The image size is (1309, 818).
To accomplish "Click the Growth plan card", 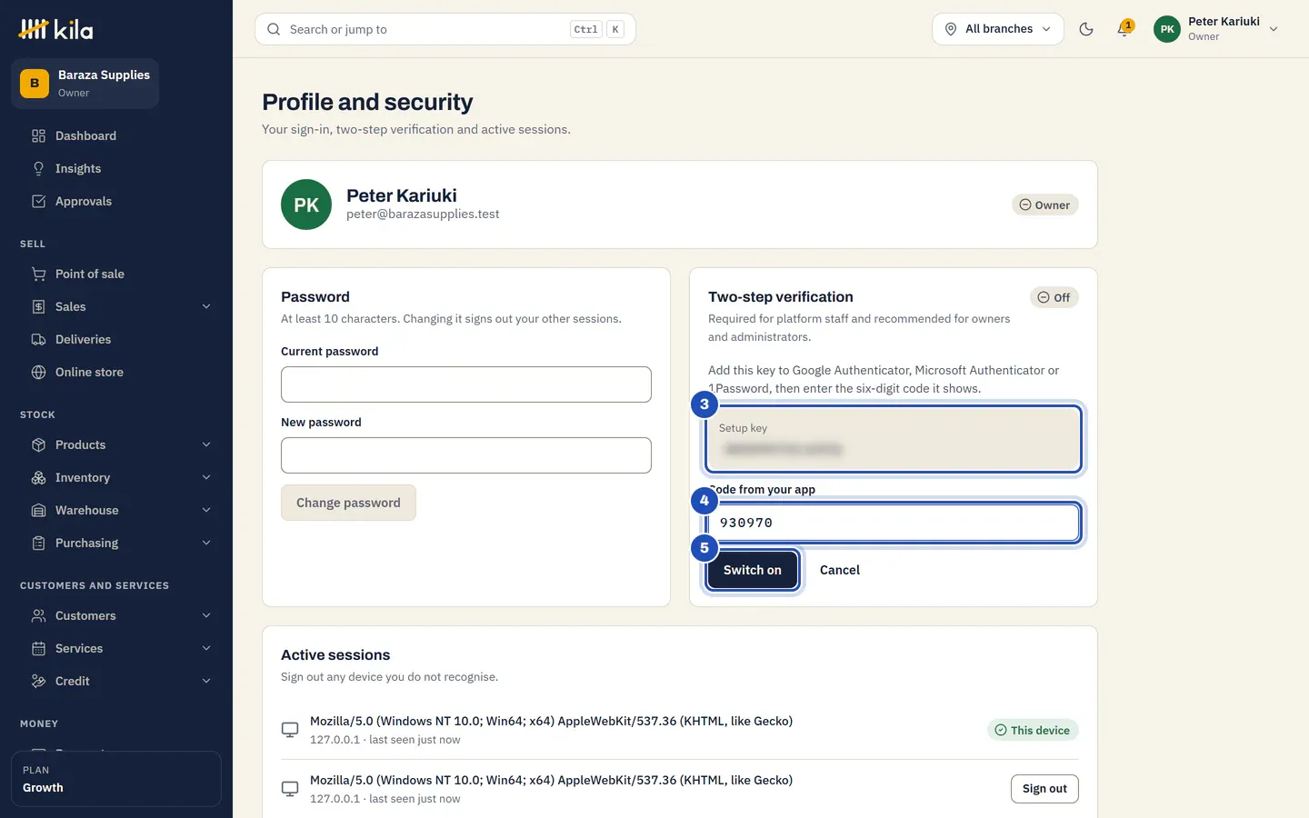I will pos(116,779).
